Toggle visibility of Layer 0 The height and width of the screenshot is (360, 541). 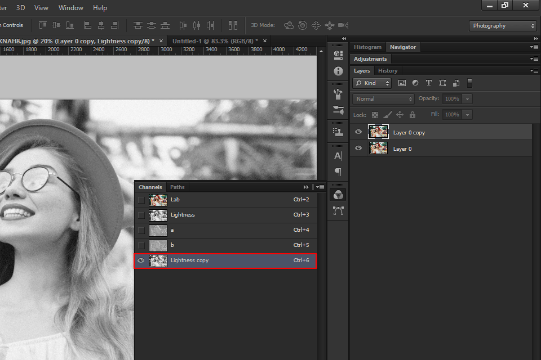click(x=358, y=148)
